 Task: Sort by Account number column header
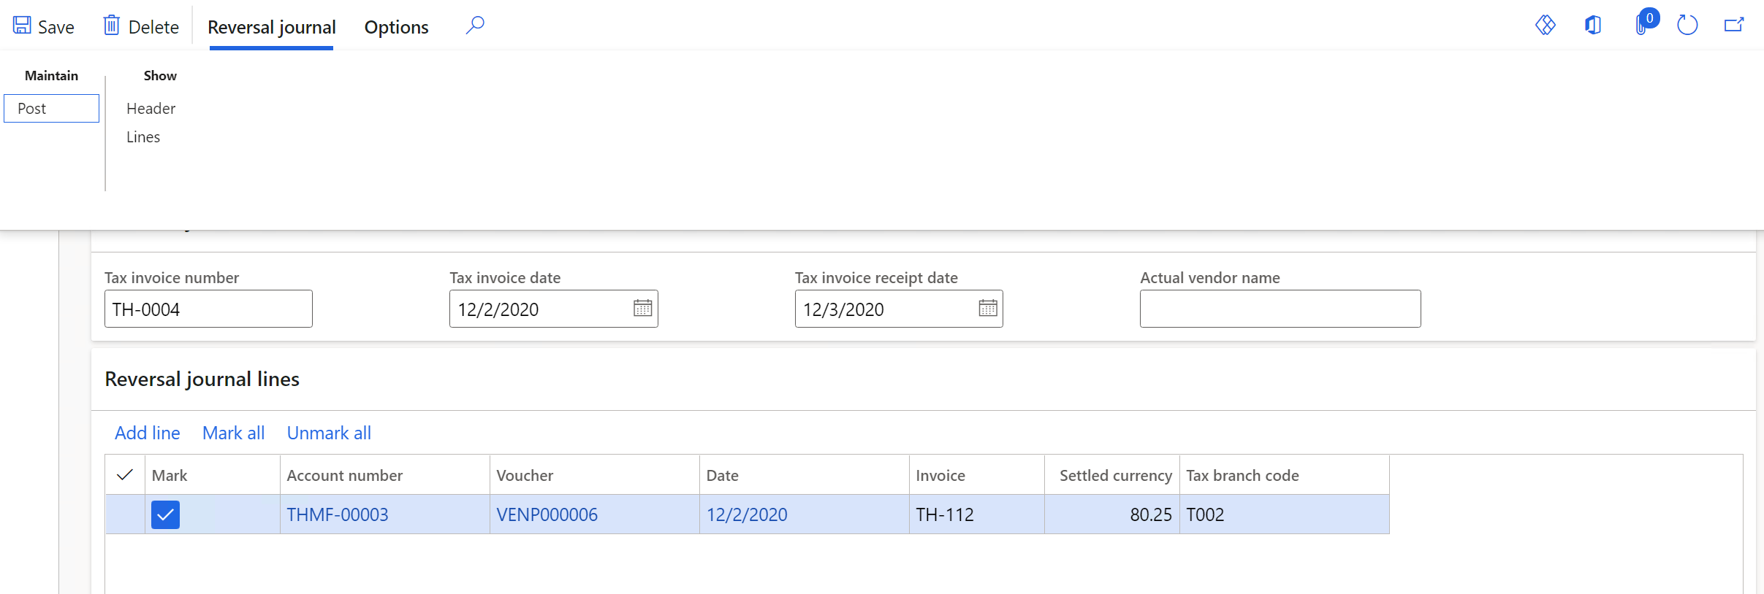coord(385,475)
